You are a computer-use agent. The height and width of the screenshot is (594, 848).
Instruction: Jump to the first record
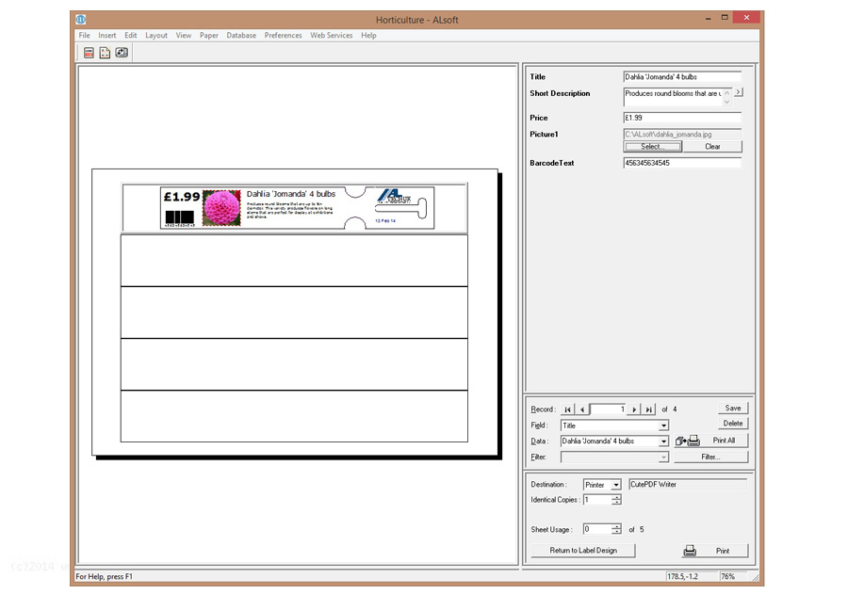tap(568, 409)
